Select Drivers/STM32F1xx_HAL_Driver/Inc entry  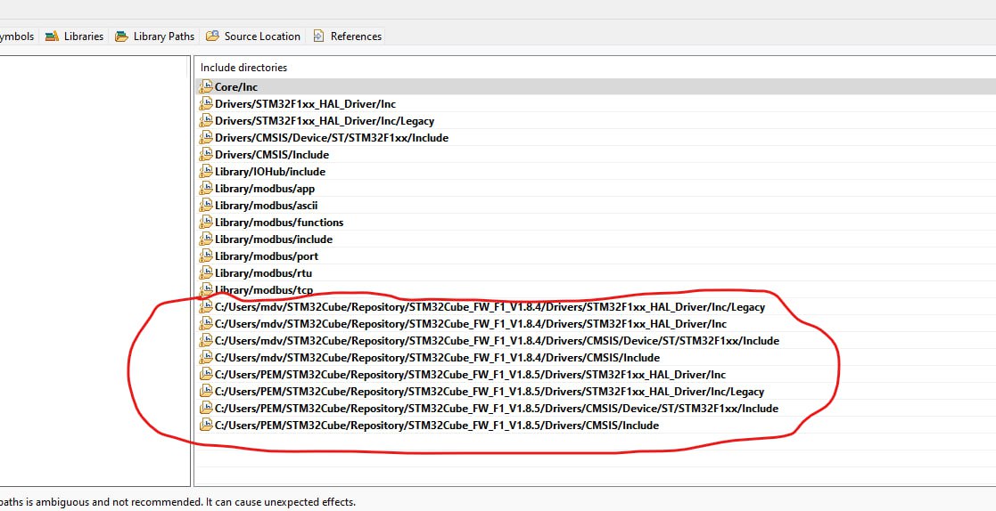[596, 104]
